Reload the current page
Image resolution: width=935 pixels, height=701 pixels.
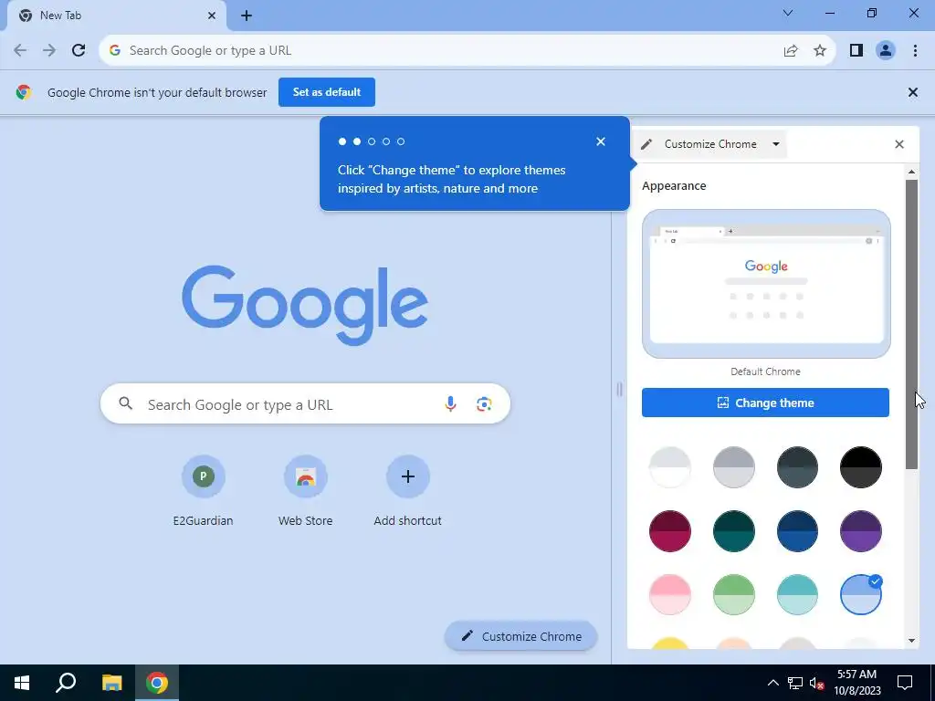tap(79, 51)
